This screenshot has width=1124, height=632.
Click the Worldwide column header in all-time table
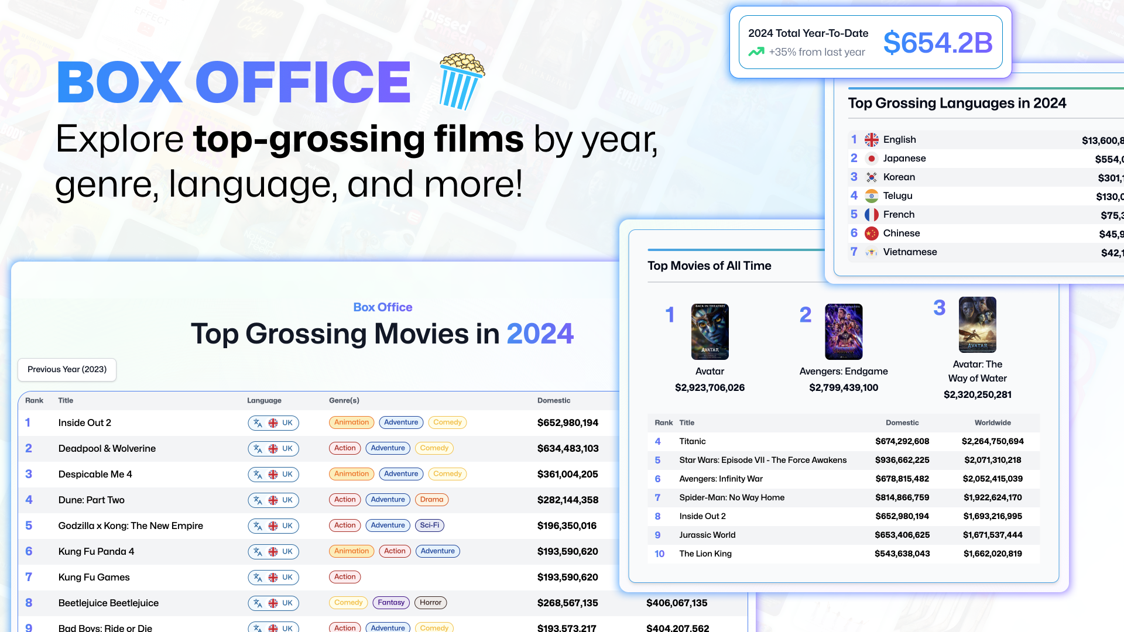(992, 423)
